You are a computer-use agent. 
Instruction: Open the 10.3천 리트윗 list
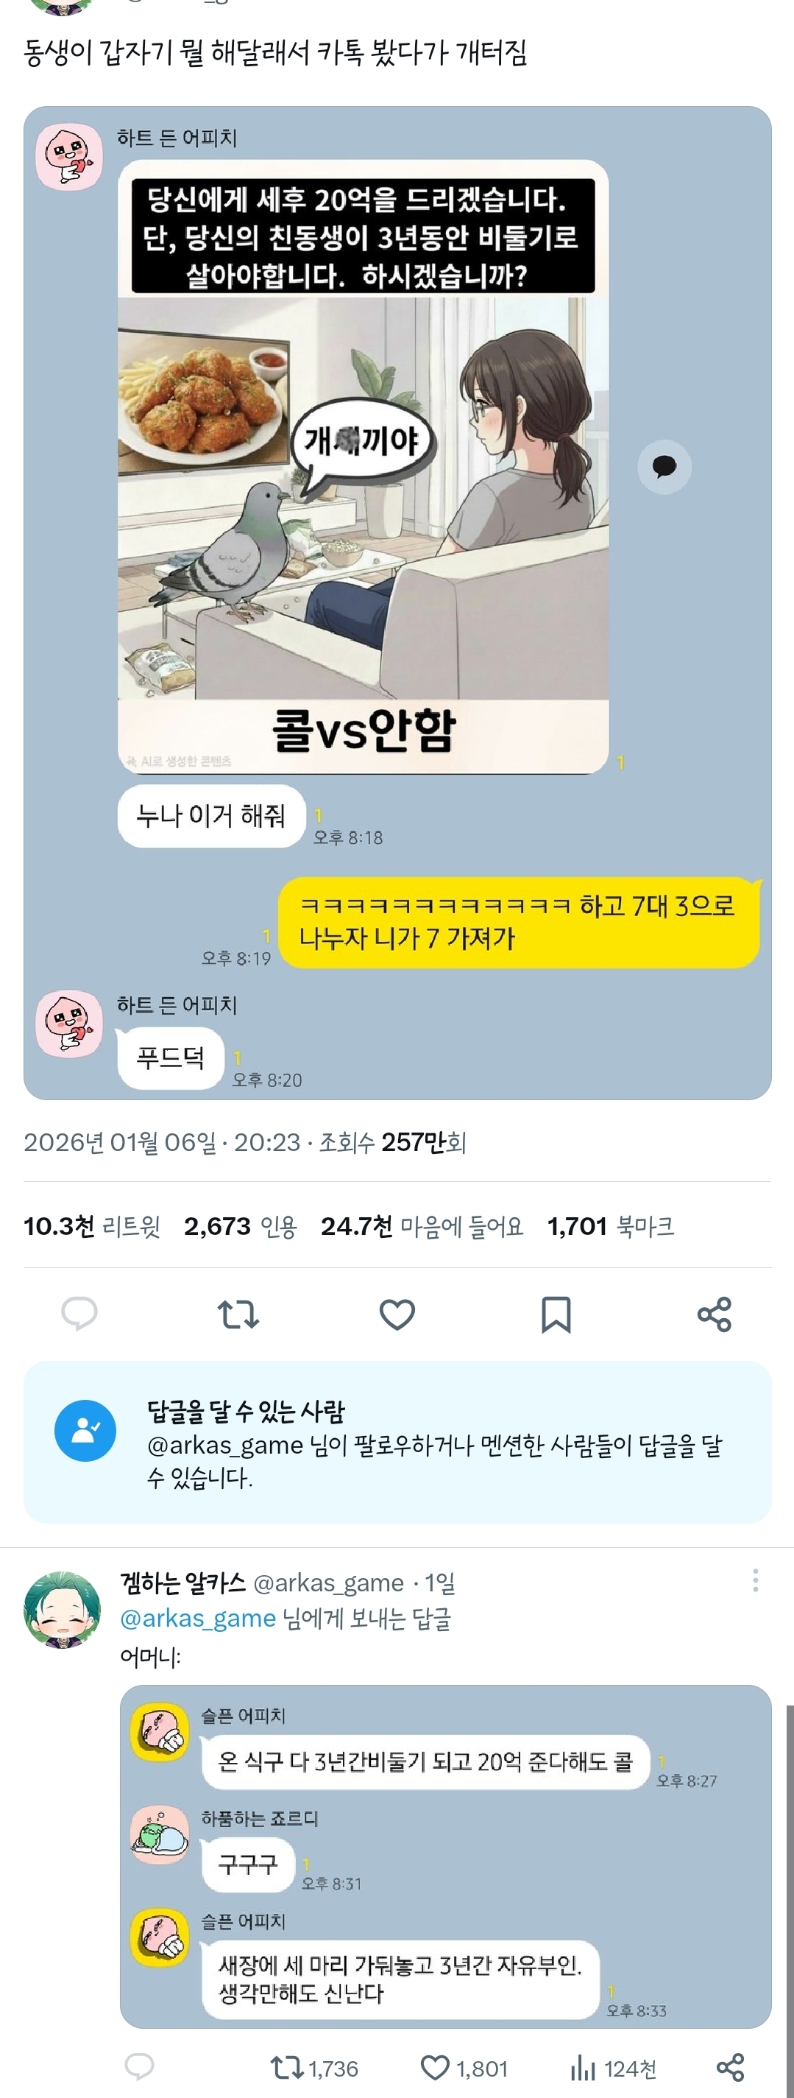pos(92,1225)
